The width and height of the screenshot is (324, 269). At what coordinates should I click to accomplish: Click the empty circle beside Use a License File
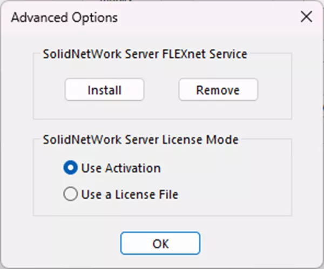(x=70, y=194)
